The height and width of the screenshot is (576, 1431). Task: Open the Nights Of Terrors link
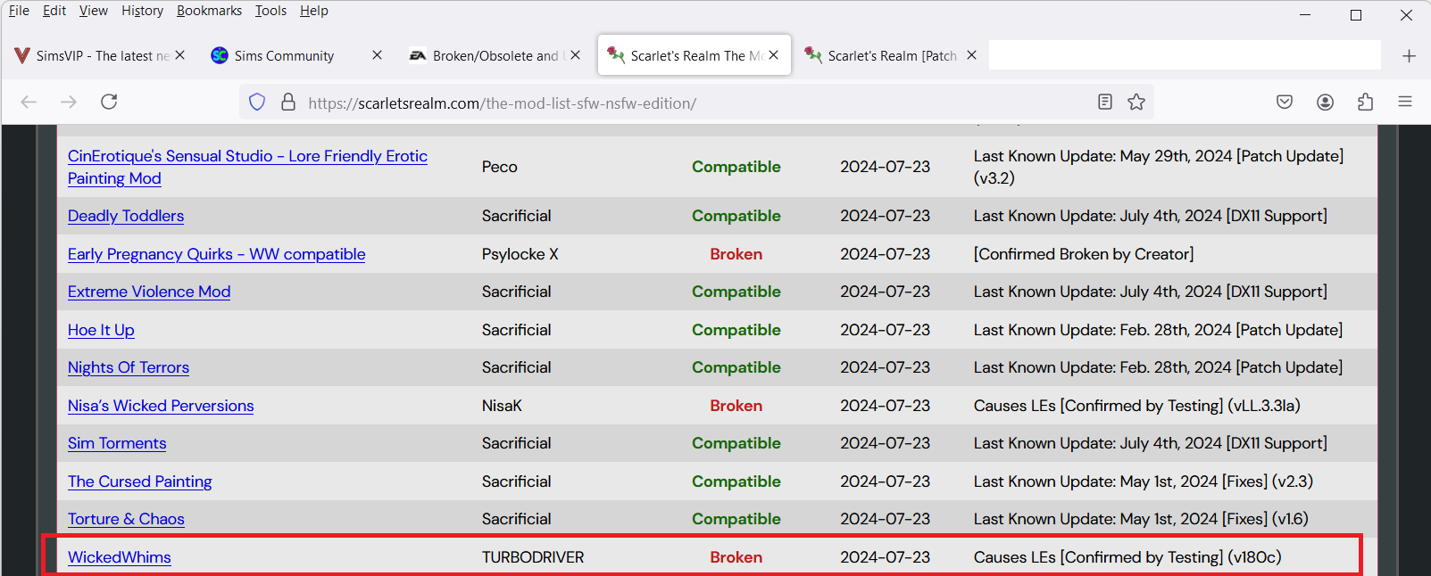point(129,367)
